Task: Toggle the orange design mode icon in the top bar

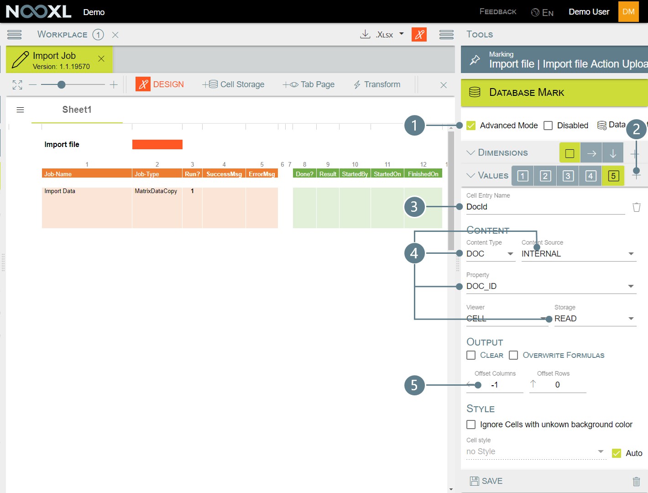Action: point(419,34)
